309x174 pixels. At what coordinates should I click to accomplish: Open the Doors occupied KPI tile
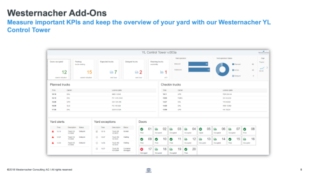click(x=59, y=70)
